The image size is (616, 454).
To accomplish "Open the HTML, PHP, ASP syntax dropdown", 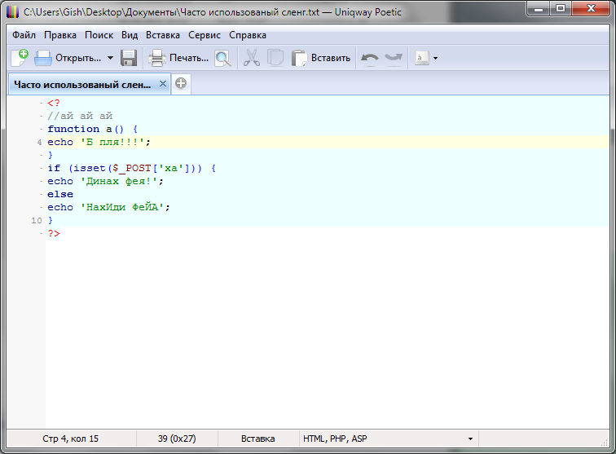I will [x=470, y=439].
